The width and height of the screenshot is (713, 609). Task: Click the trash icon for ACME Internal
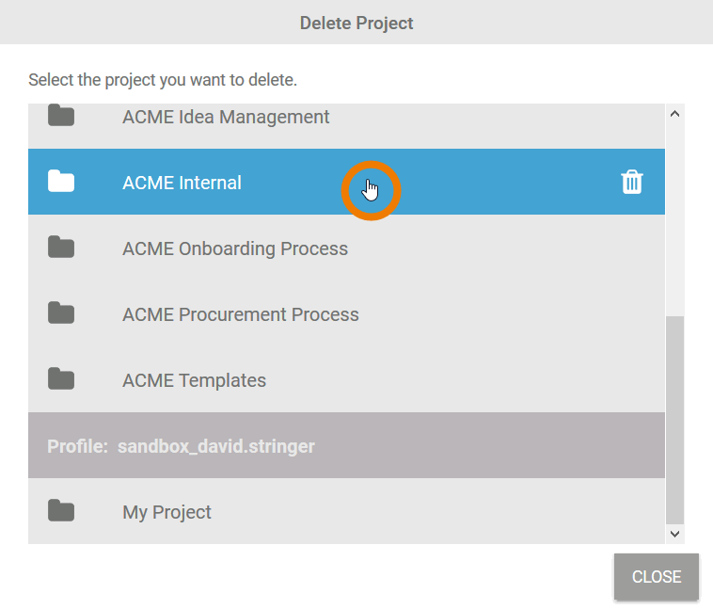pos(632,182)
